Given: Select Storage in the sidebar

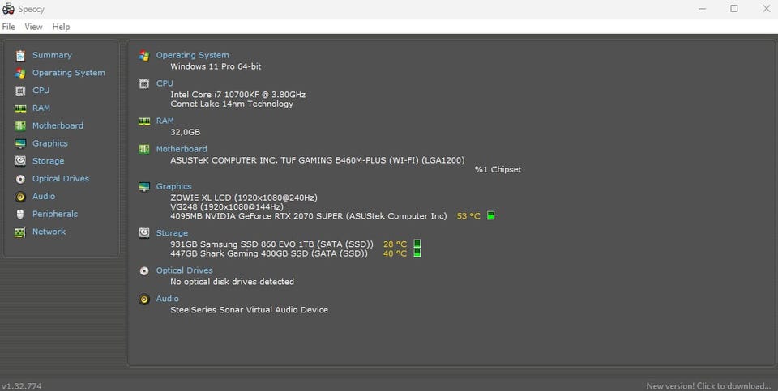Looking at the screenshot, I should (48, 161).
